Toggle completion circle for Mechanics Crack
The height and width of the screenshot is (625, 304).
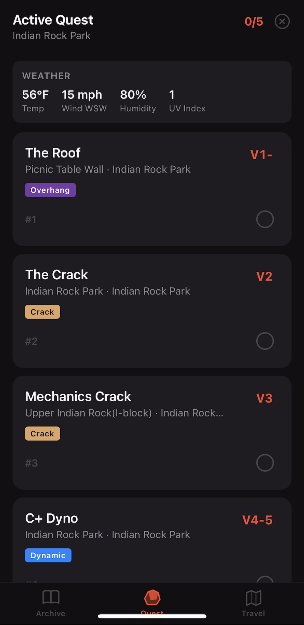(x=265, y=463)
